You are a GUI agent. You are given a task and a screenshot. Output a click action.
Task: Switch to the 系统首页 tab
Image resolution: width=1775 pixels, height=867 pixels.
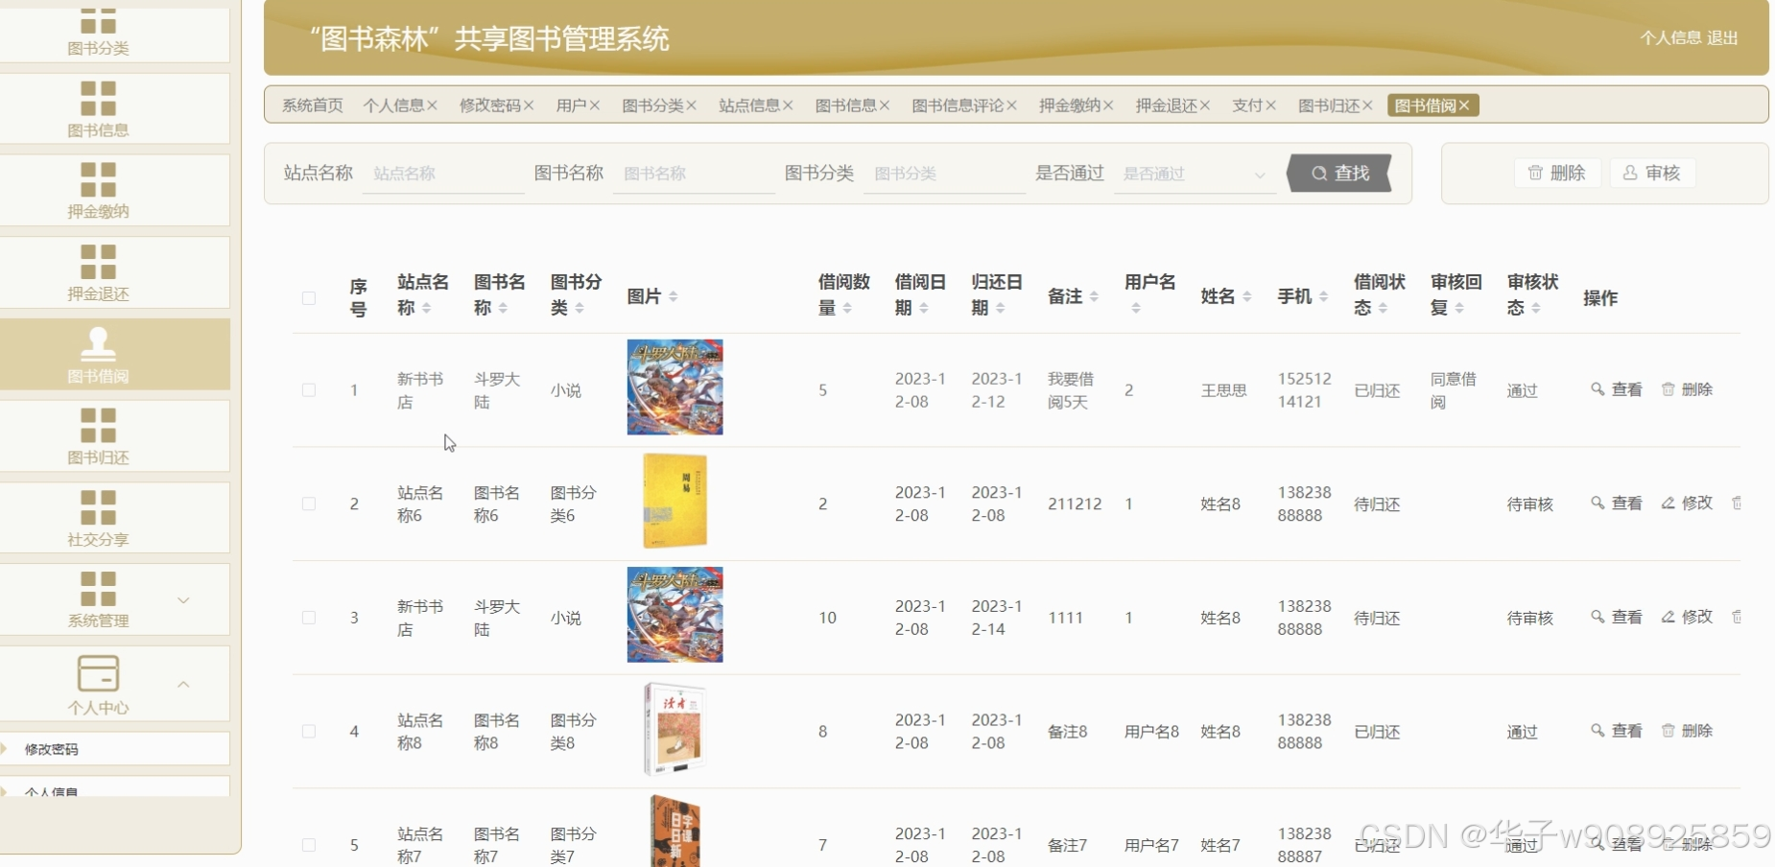(x=312, y=105)
